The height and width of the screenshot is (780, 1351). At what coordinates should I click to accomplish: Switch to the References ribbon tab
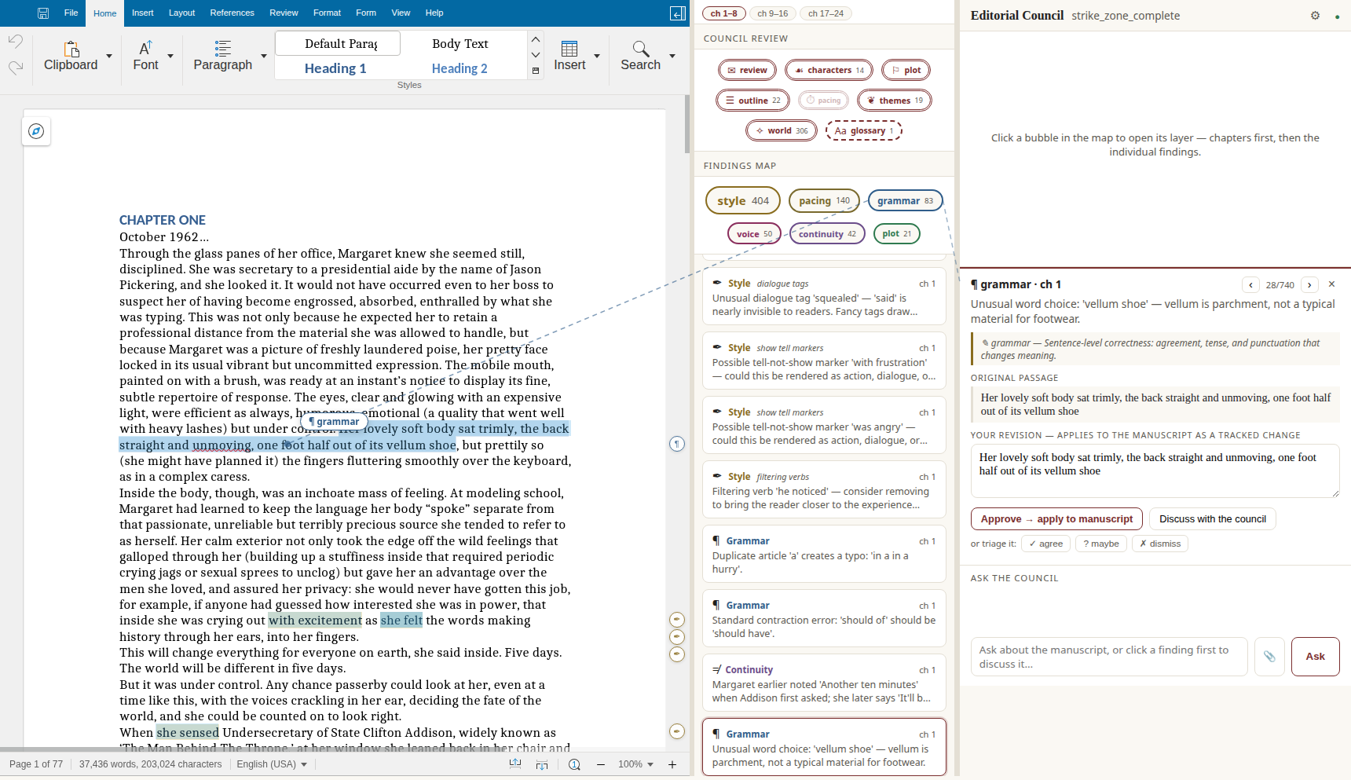pos(232,13)
